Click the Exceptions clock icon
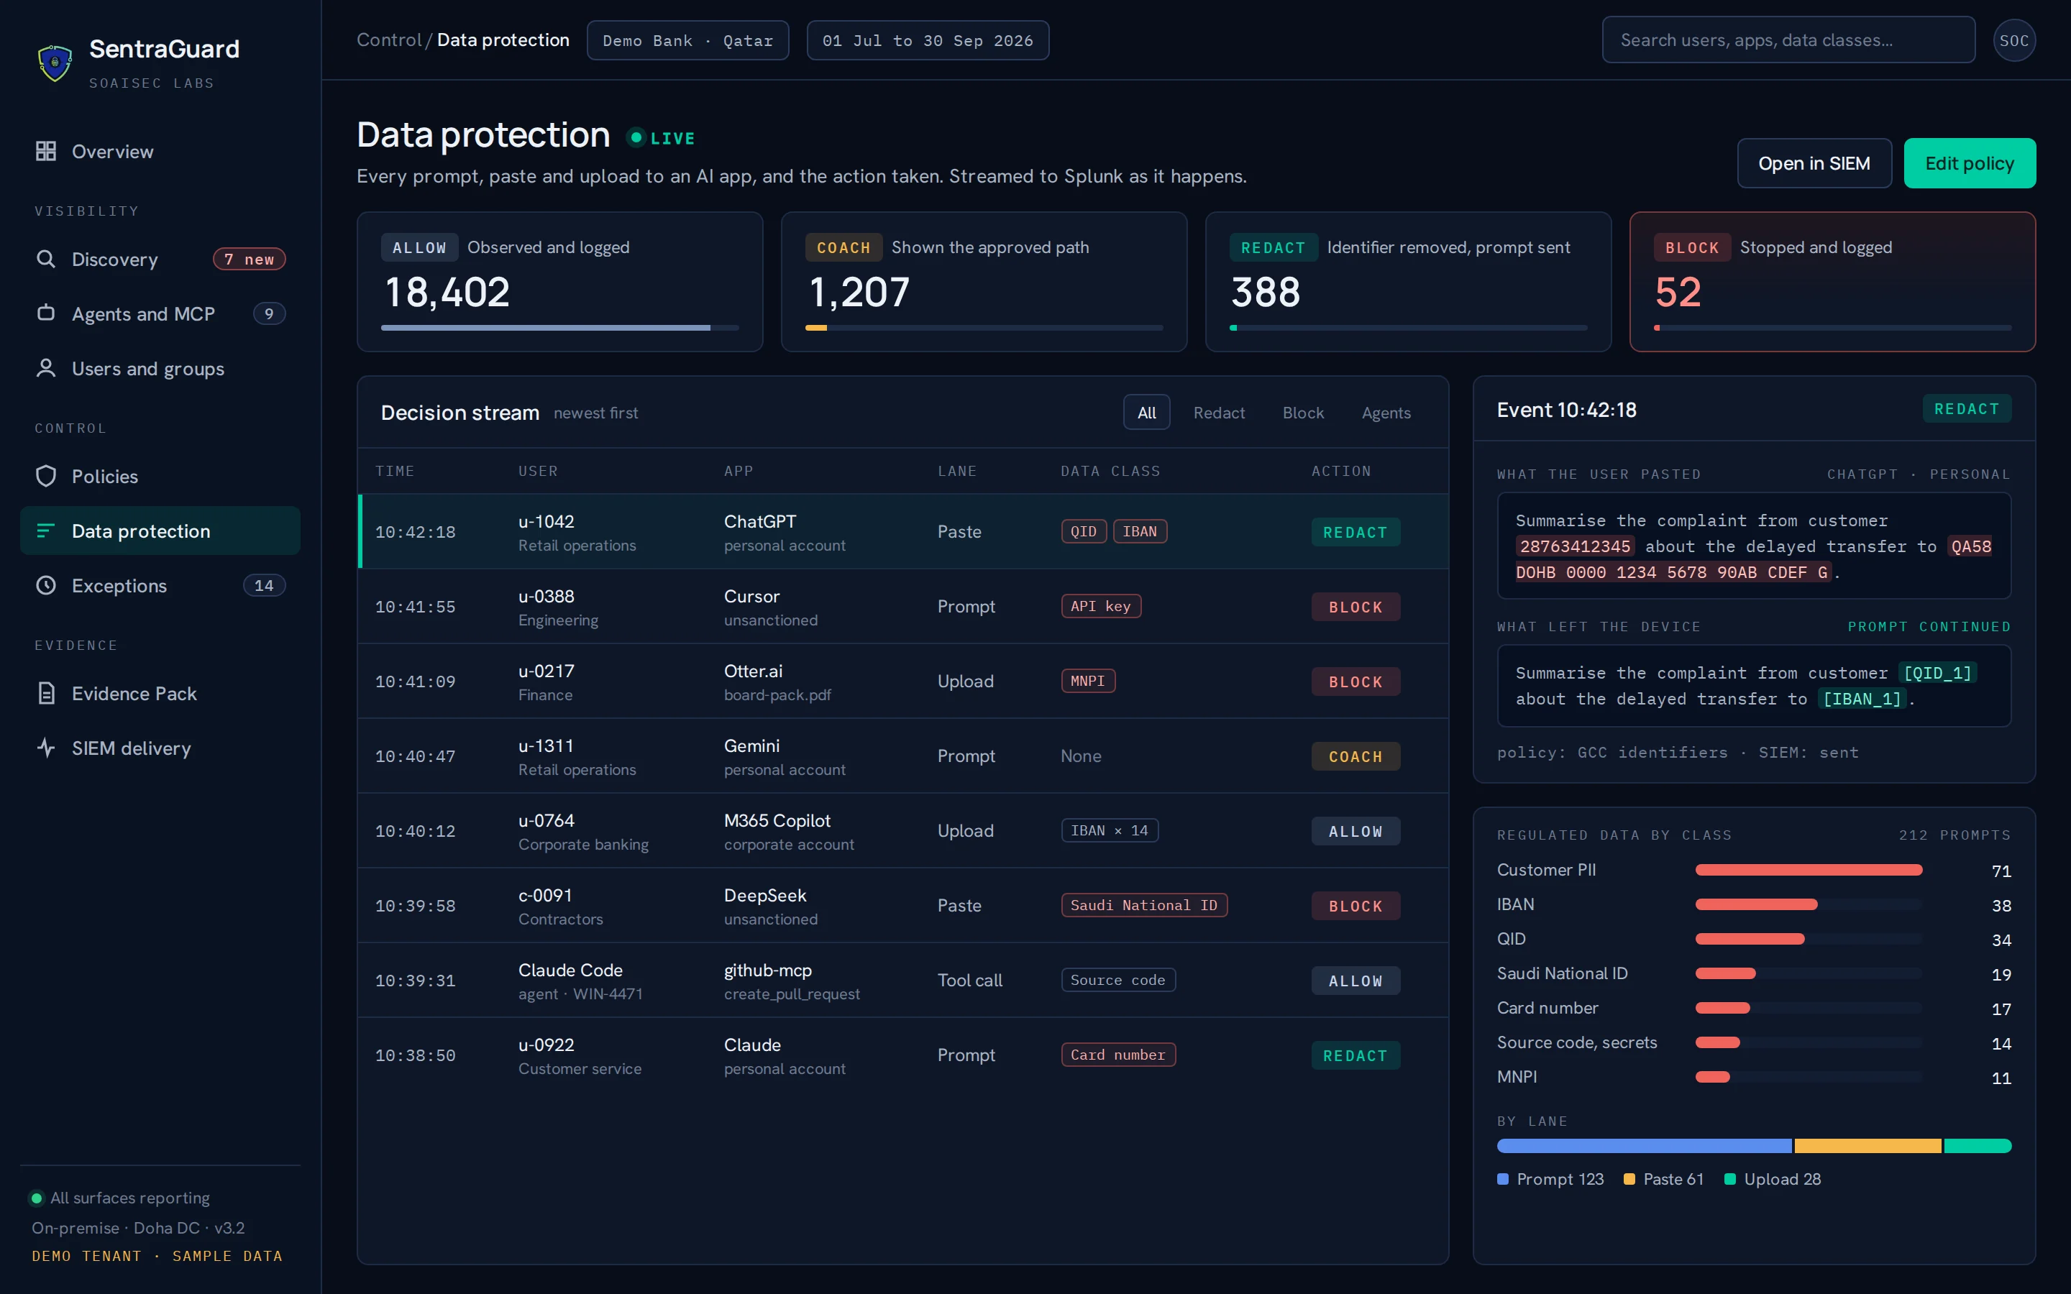The width and height of the screenshot is (2071, 1294). tap(46, 585)
